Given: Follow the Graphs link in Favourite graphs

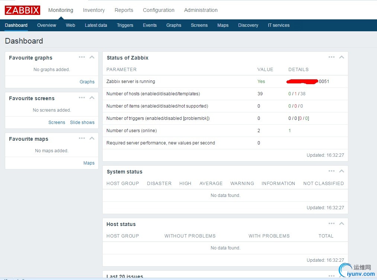Looking at the screenshot, I should (87, 82).
